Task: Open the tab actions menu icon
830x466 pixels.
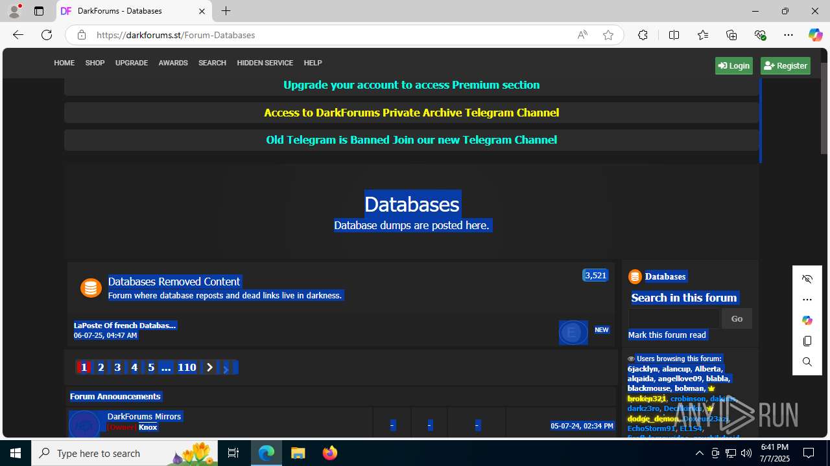Action: tap(39, 11)
